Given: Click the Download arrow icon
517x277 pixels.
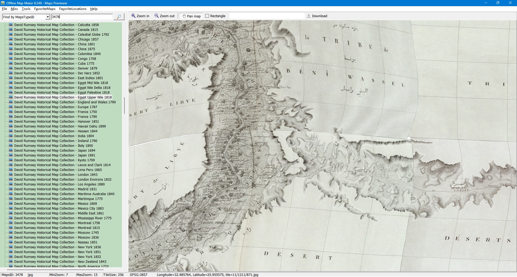Looking at the screenshot, I should pyautogui.click(x=309, y=16).
